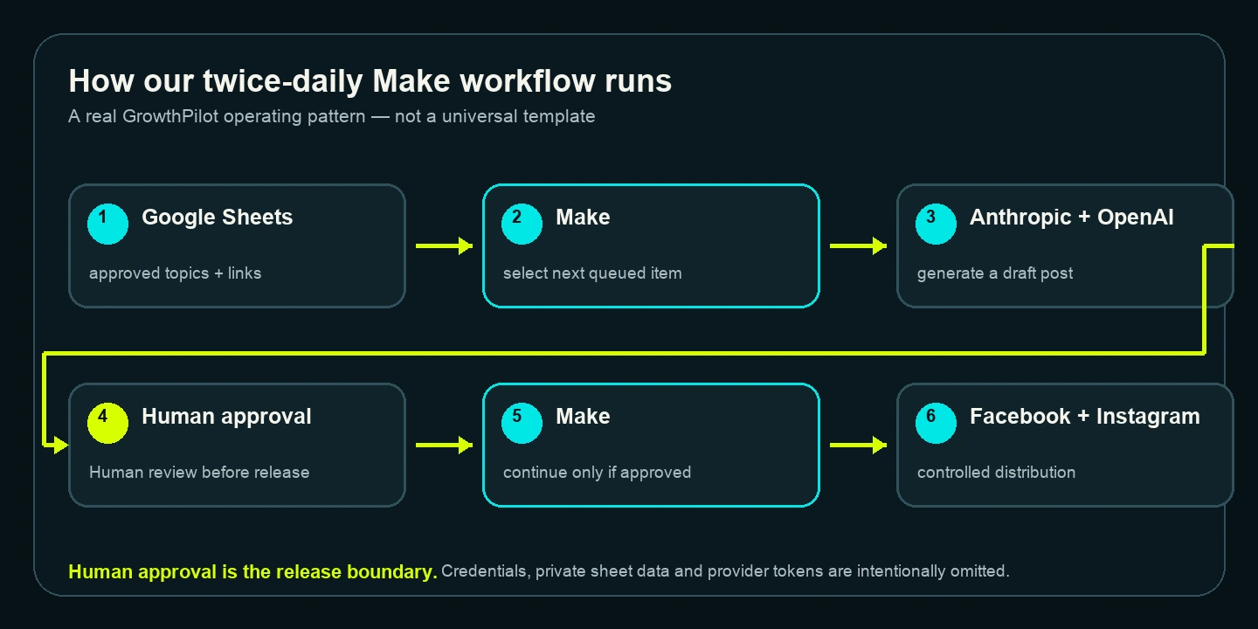Click the "Human approval" card heading
The height and width of the screenshot is (629, 1258).
tap(226, 417)
